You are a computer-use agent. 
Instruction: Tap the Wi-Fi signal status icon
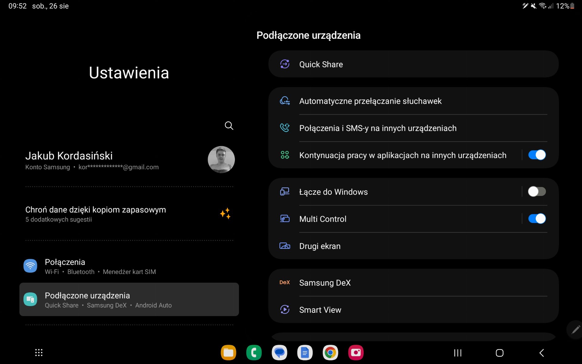543,6
